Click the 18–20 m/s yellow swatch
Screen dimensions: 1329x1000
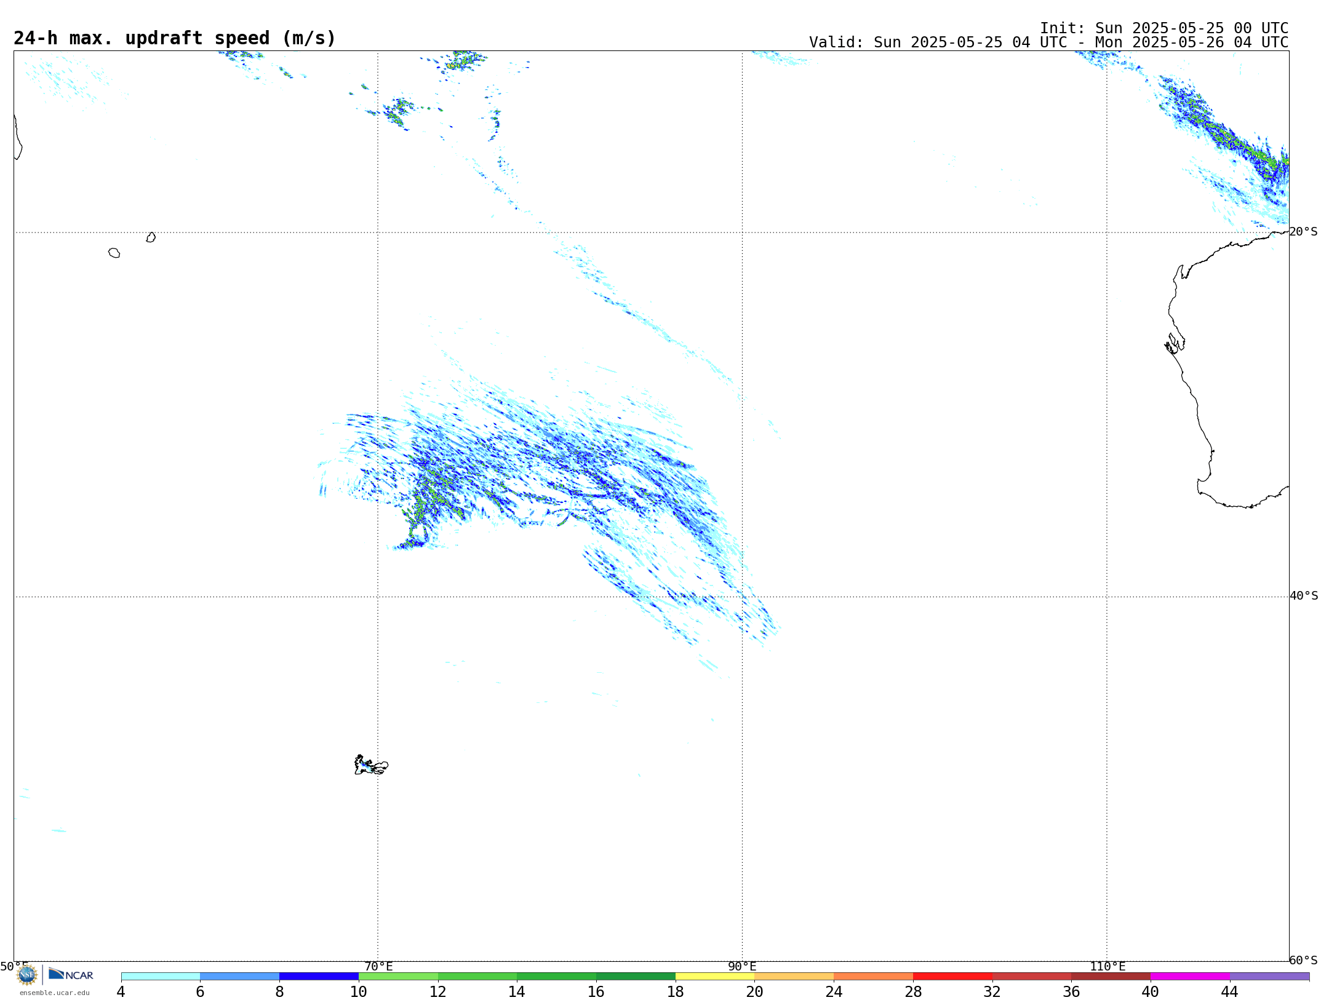pyautogui.click(x=715, y=976)
